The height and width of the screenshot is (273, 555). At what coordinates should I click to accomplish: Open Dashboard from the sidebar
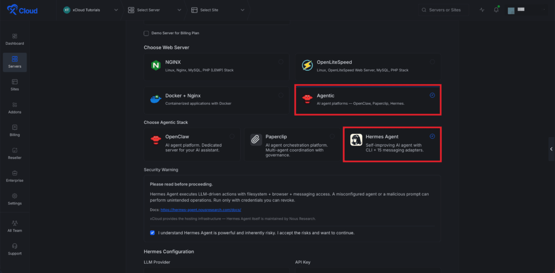click(15, 39)
